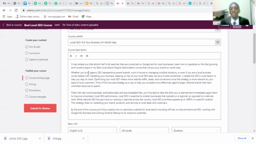Click the back arrow beside Back to courses
This screenshot has height=144, width=256.
coord(4,25)
